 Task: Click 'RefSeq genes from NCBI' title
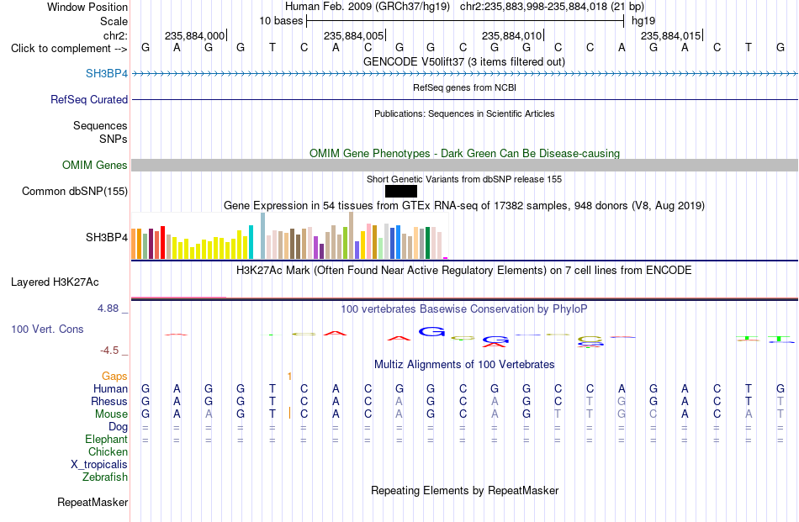465,87
